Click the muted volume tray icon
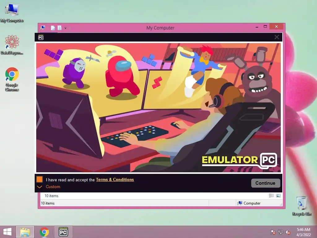The height and width of the screenshot is (238, 317). 288,232
